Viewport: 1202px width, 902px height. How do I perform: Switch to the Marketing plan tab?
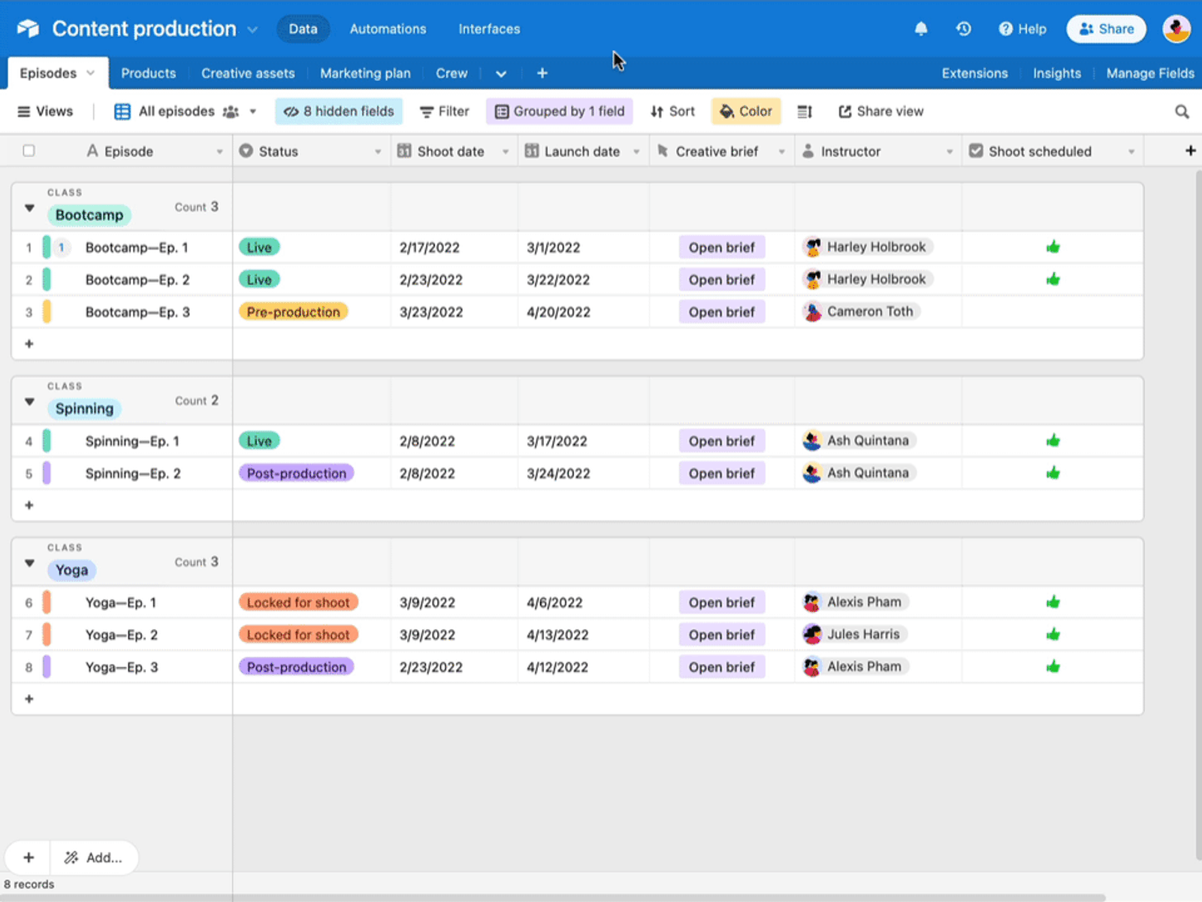click(365, 73)
